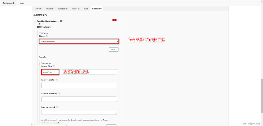Grab drag handle of Send build artifacts step
The width and height of the screenshot is (263, 126).
(x=35, y=21)
